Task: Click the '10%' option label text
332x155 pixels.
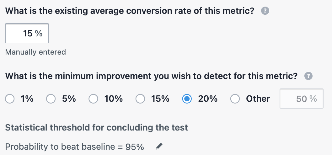Action: pyautogui.click(x=113, y=99)
